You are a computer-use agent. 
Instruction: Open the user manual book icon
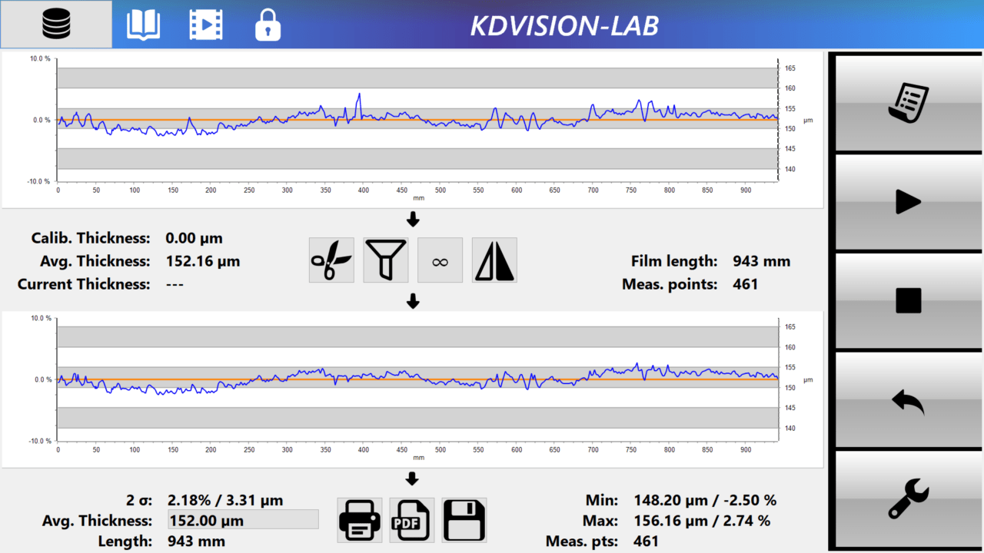(143, 24)
